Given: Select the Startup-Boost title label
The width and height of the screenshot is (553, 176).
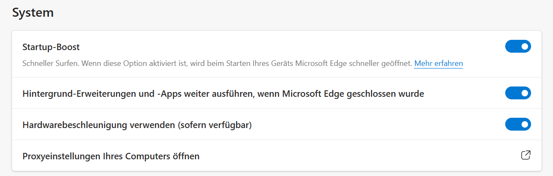Looking at the screenshot, I should (x=51, y=47).
